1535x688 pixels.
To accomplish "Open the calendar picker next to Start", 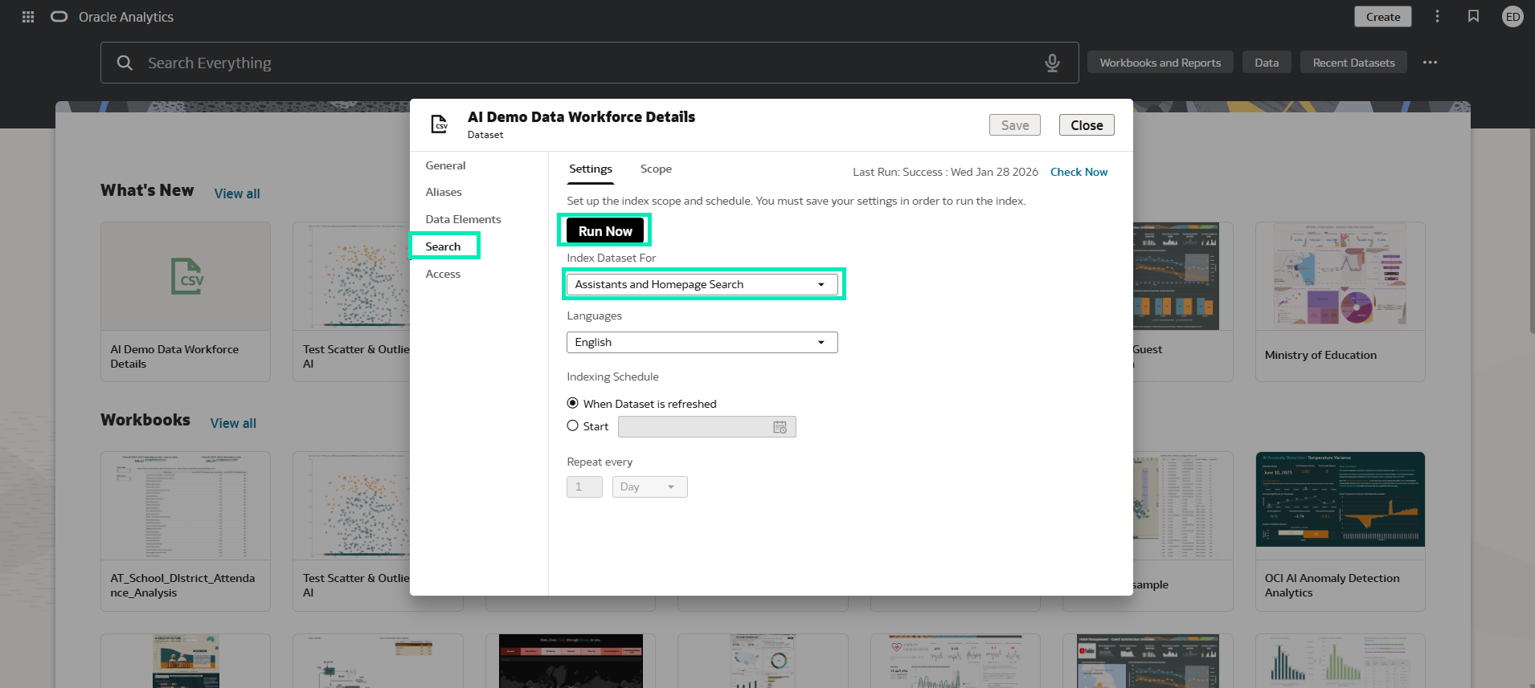I will [x=780, y=427].
